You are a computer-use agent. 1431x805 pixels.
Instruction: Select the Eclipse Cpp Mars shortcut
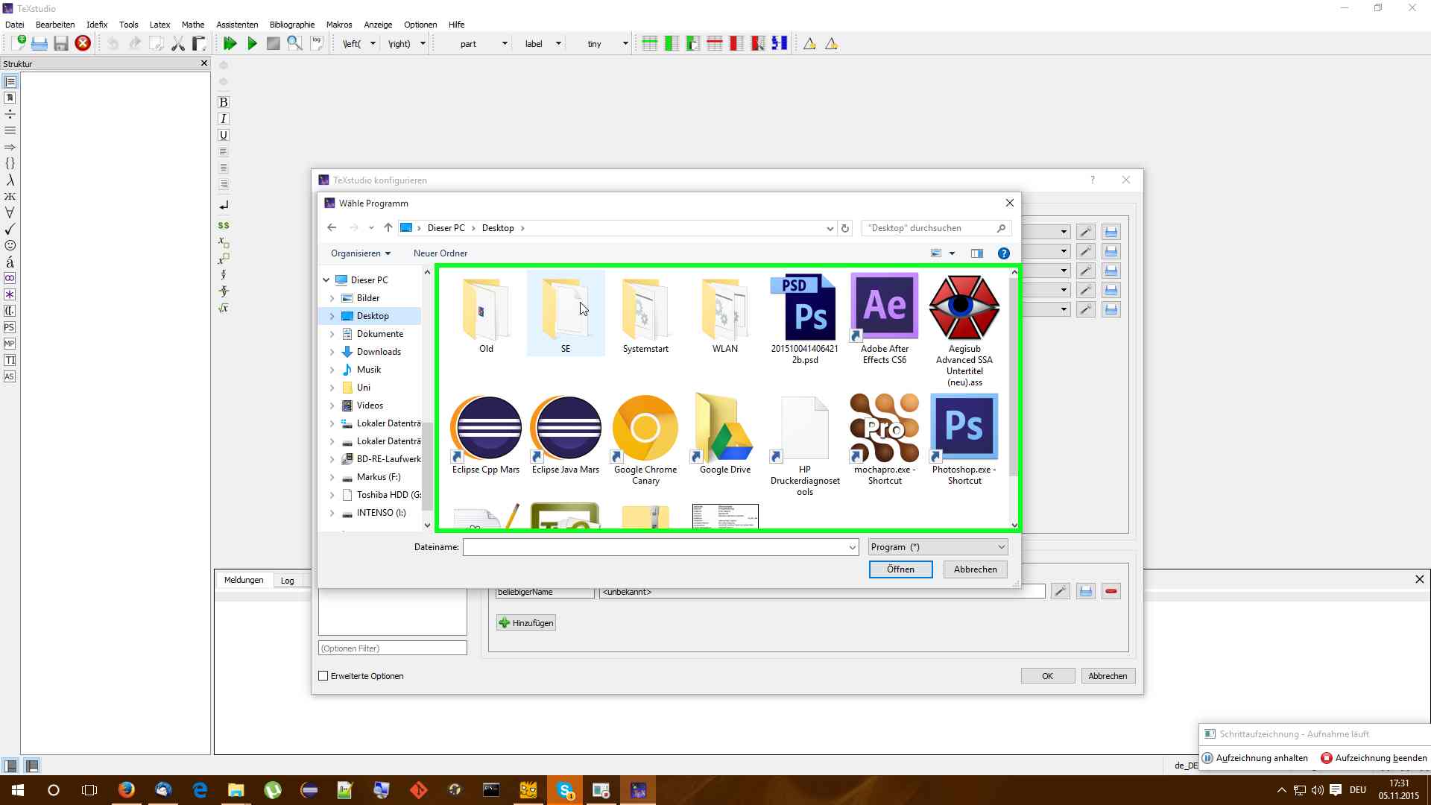click(x=486, y=435)
